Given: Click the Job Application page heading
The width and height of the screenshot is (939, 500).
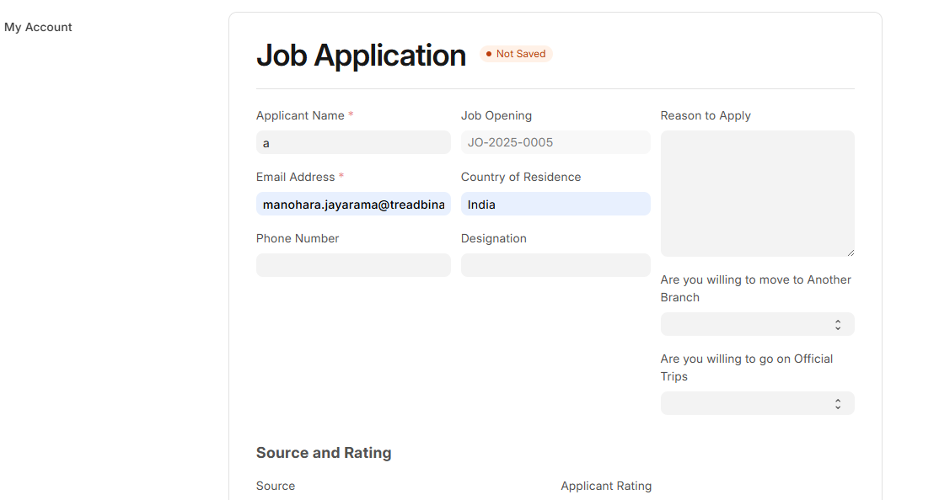Looking at the screenshot, I should (361, 56).
